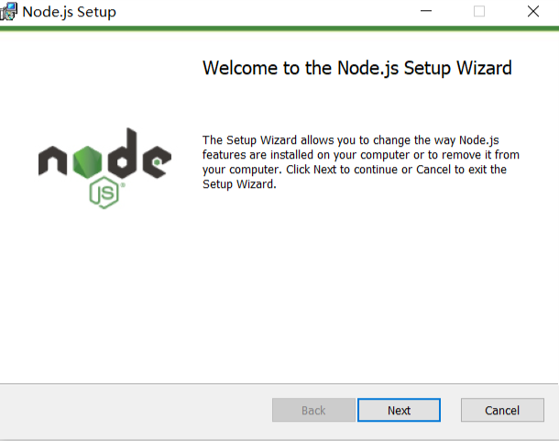Click the Setup Wizard description paragraph

point(361,162)
